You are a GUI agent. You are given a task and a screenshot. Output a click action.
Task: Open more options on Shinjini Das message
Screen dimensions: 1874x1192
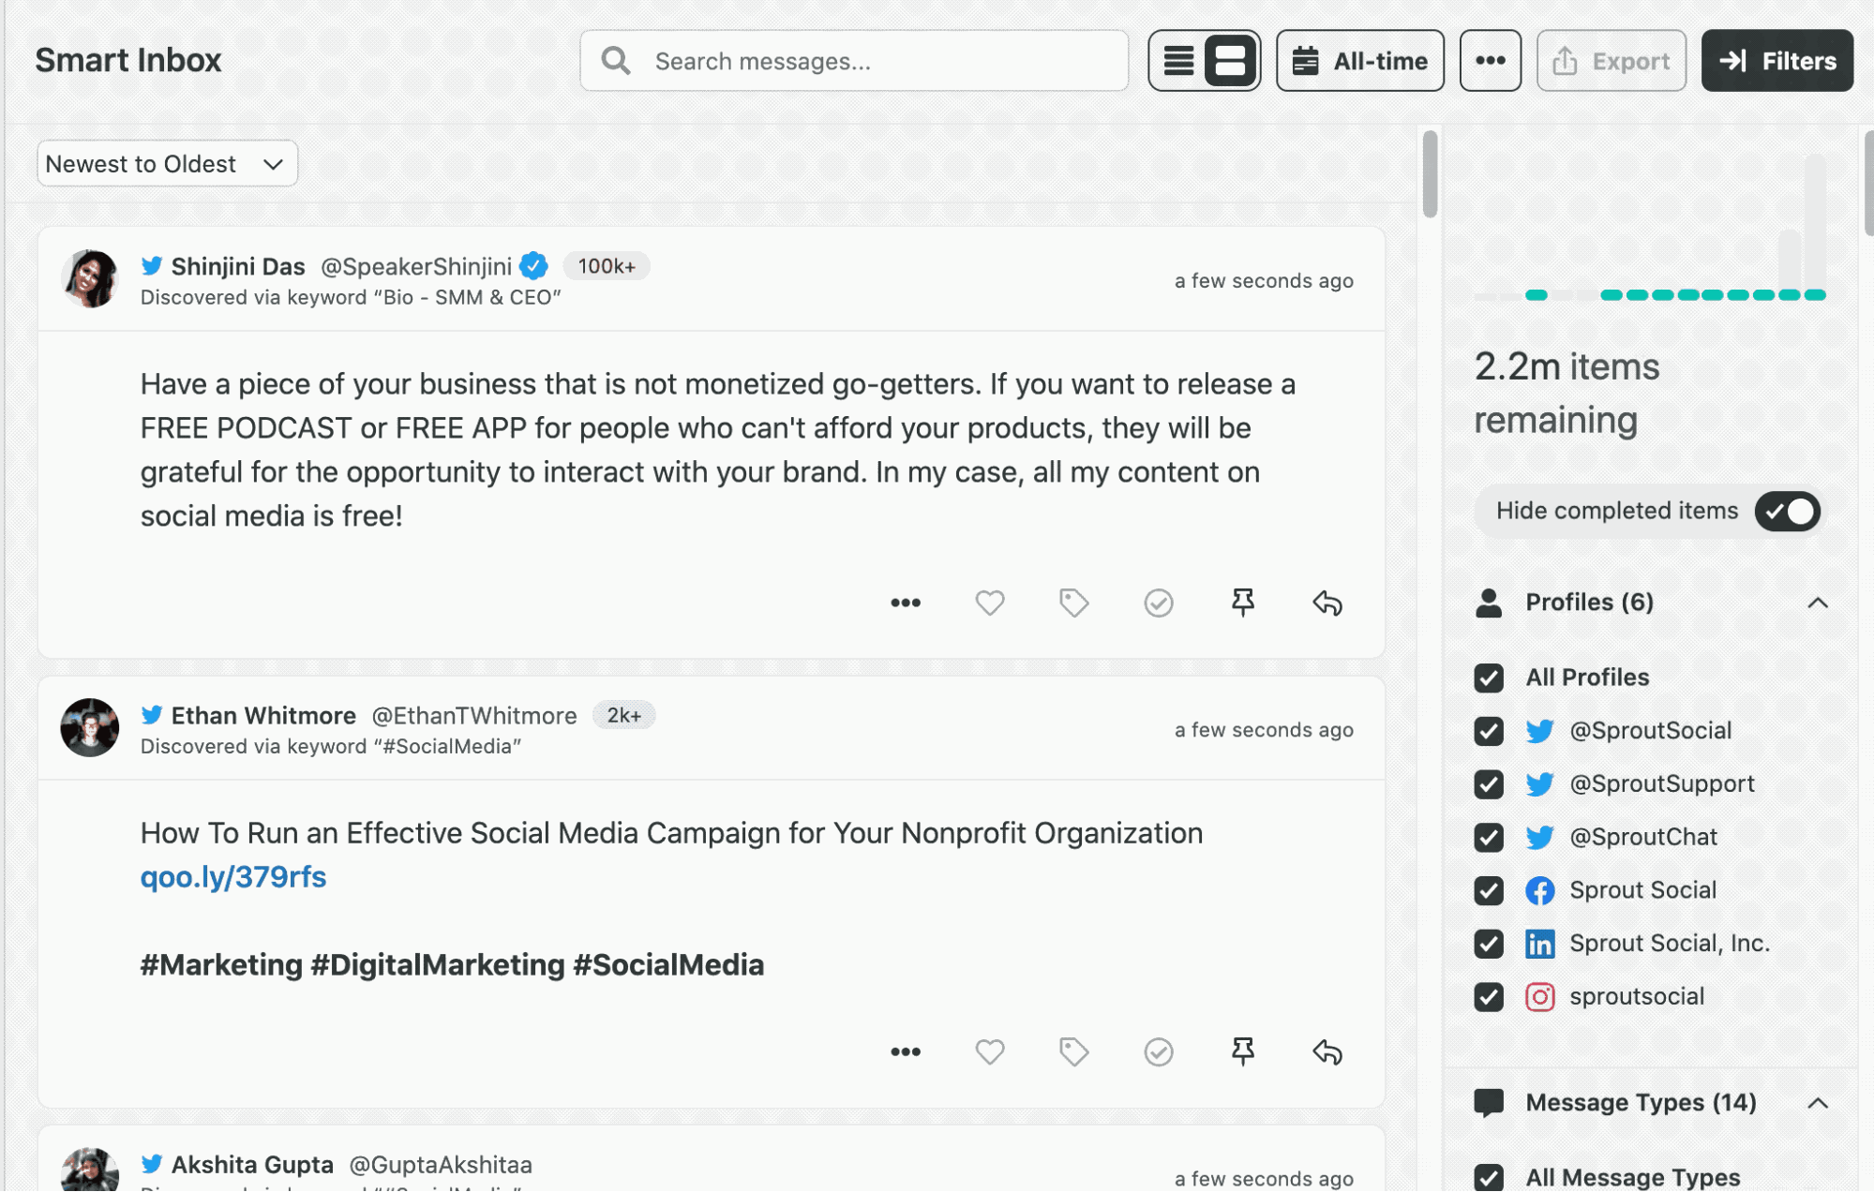click(x=905, y=603)
